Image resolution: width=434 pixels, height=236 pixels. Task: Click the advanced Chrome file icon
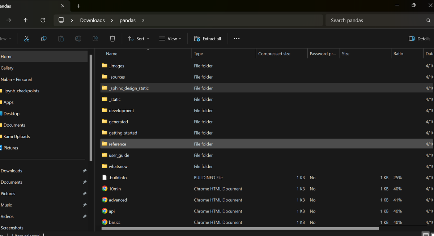click(x=105, y=200)
